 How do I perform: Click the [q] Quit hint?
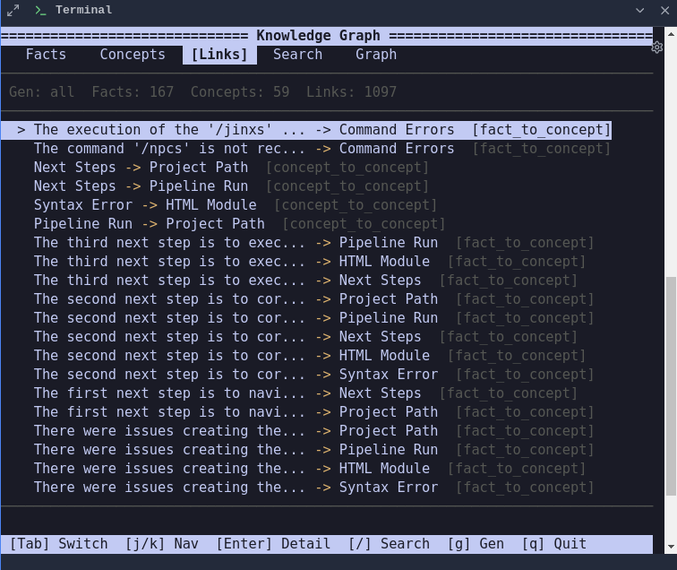(554, 544)
